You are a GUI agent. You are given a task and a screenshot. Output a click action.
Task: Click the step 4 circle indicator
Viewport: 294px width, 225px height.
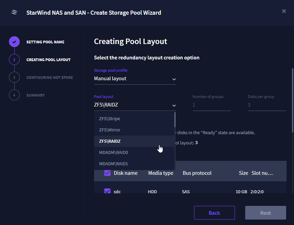pyautogui.click(x=14, y=95)
